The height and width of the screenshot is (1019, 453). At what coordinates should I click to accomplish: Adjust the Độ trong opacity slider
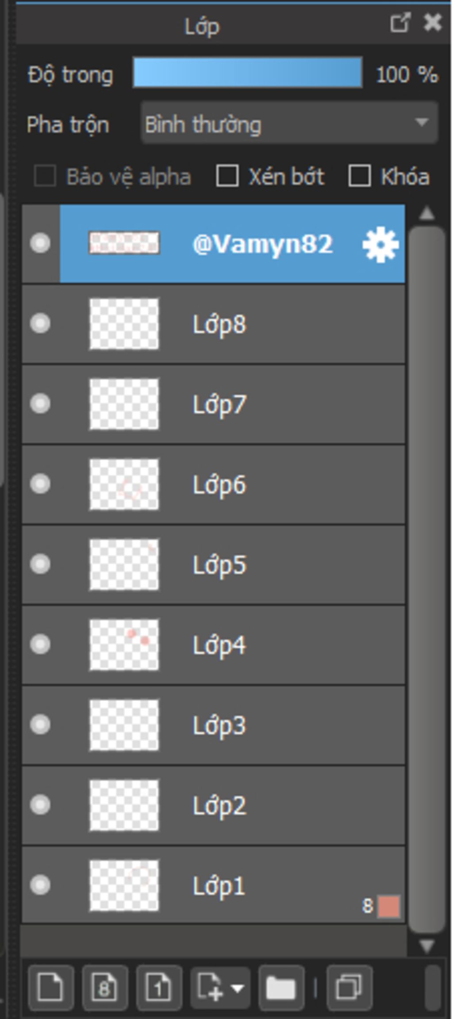[248, 73]
